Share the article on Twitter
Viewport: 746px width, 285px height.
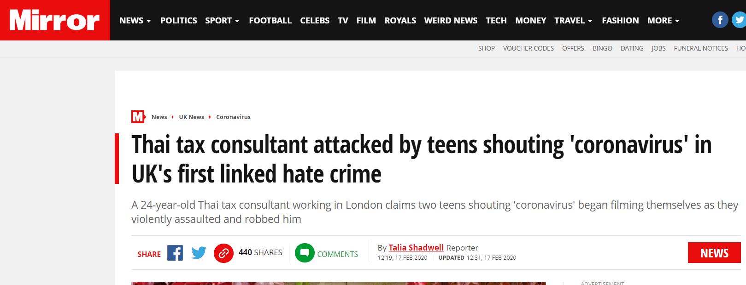[199, 253]
